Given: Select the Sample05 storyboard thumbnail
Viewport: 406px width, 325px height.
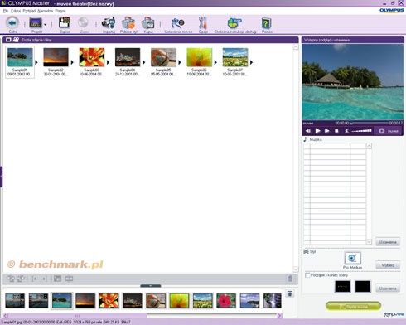Looking at the screenshot, I should coord(163,57).
